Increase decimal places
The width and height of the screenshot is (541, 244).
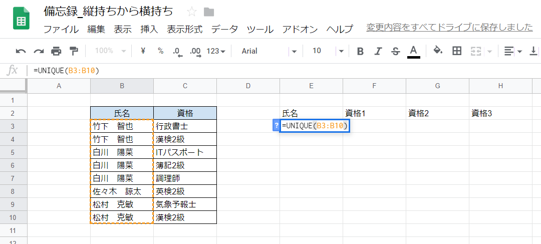(x=196, y=52)
